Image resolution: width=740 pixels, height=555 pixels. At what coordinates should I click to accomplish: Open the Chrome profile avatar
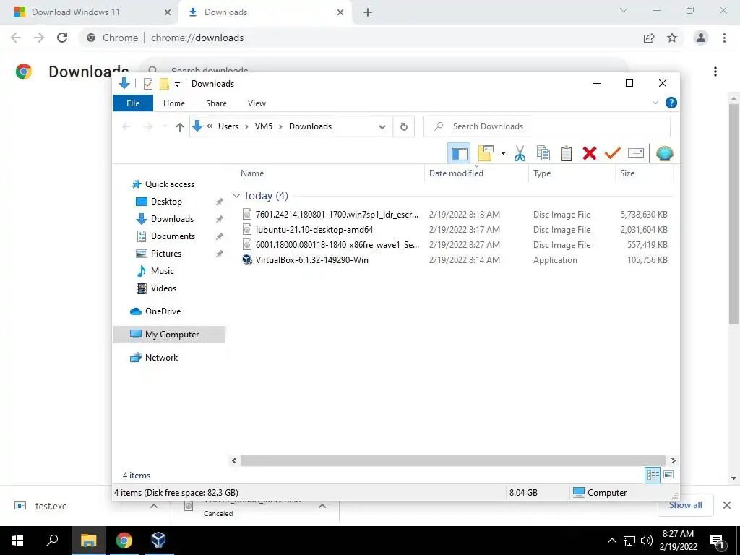point(701,38)
